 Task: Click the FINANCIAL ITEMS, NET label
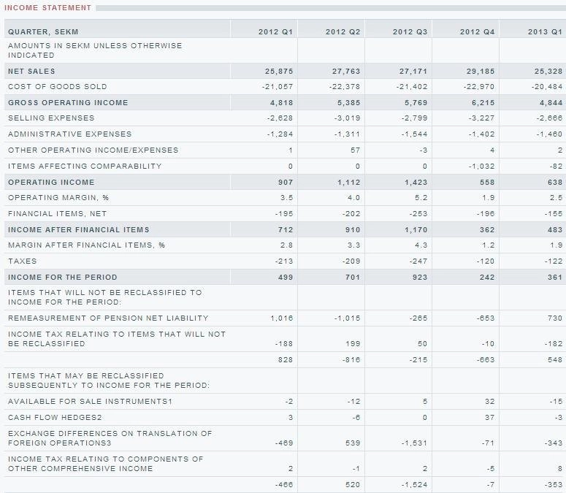(58, 214)
